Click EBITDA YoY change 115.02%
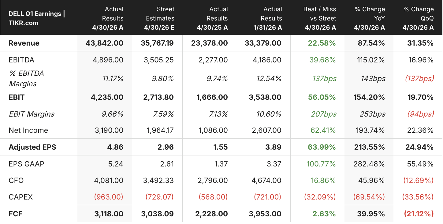The height and width of the screenshot is (224, 443). [371, 60]
